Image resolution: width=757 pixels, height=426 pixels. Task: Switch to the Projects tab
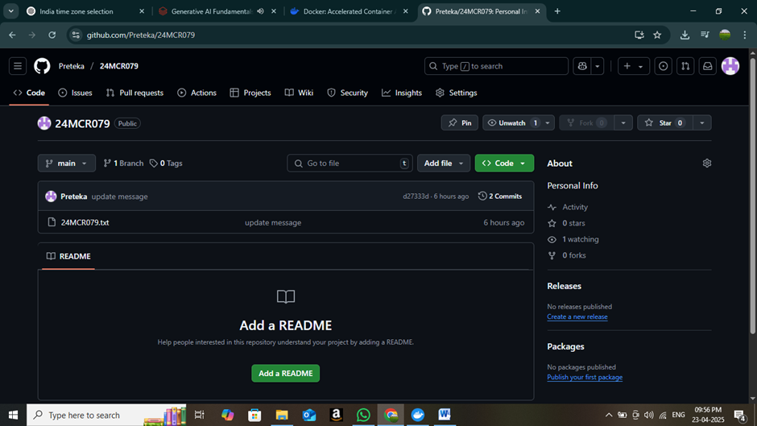pos(250,93)
